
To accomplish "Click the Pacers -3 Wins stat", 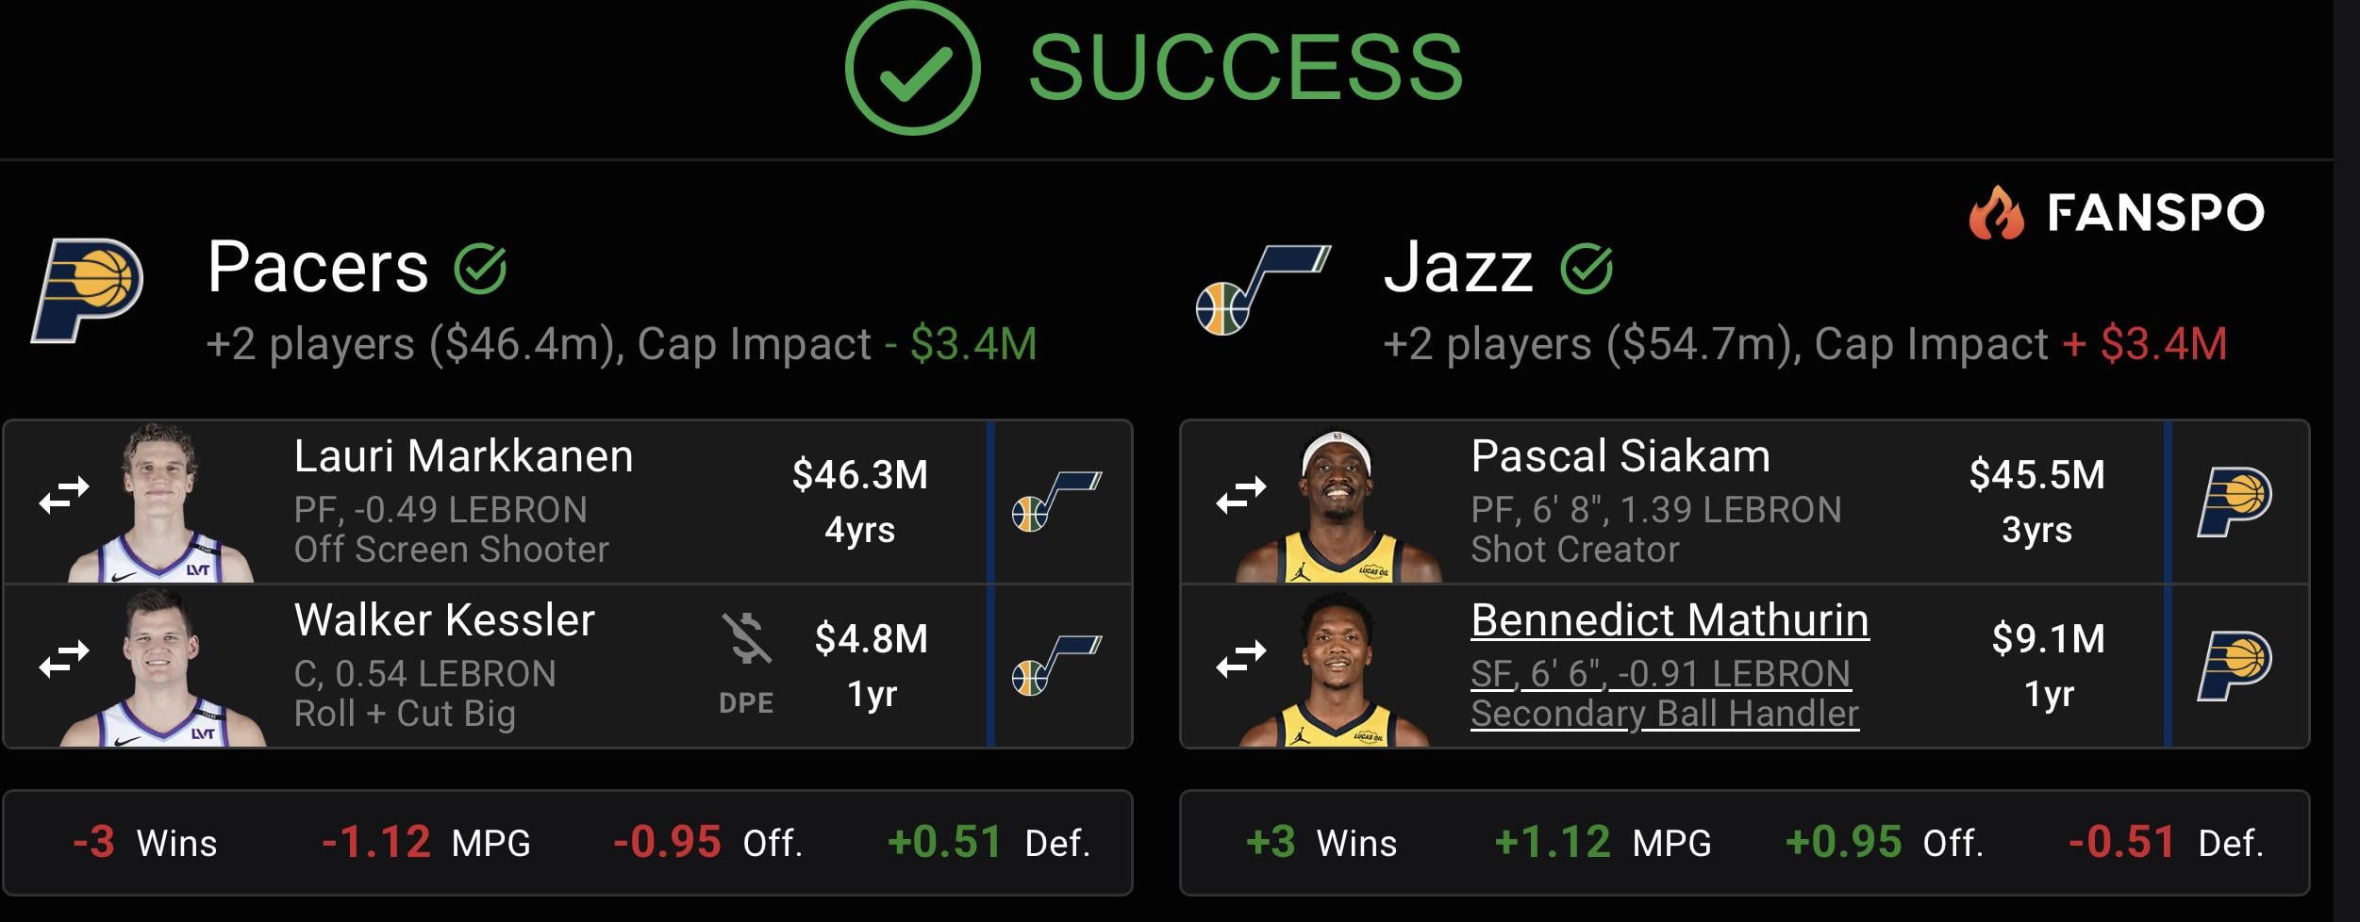I will (145, 842).
